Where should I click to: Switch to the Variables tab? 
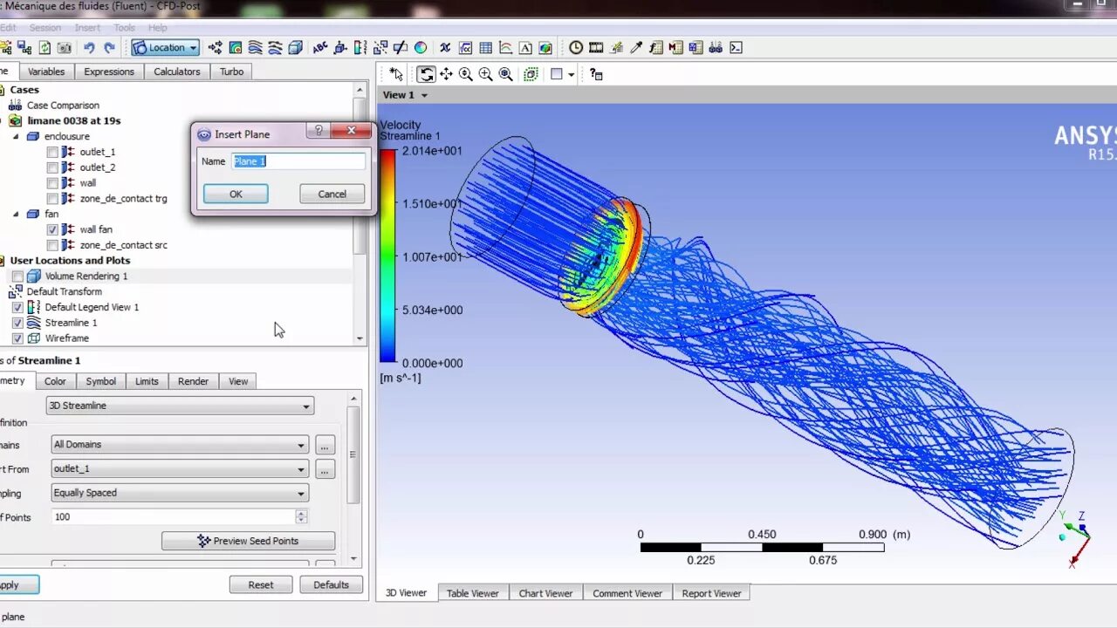click(46, 72)
